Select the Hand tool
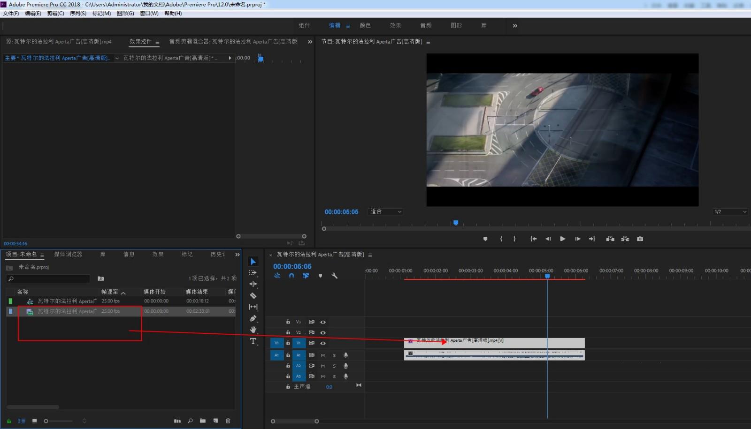Image resolution: width=751 pixels, height=429 pixels. [253, 330]
